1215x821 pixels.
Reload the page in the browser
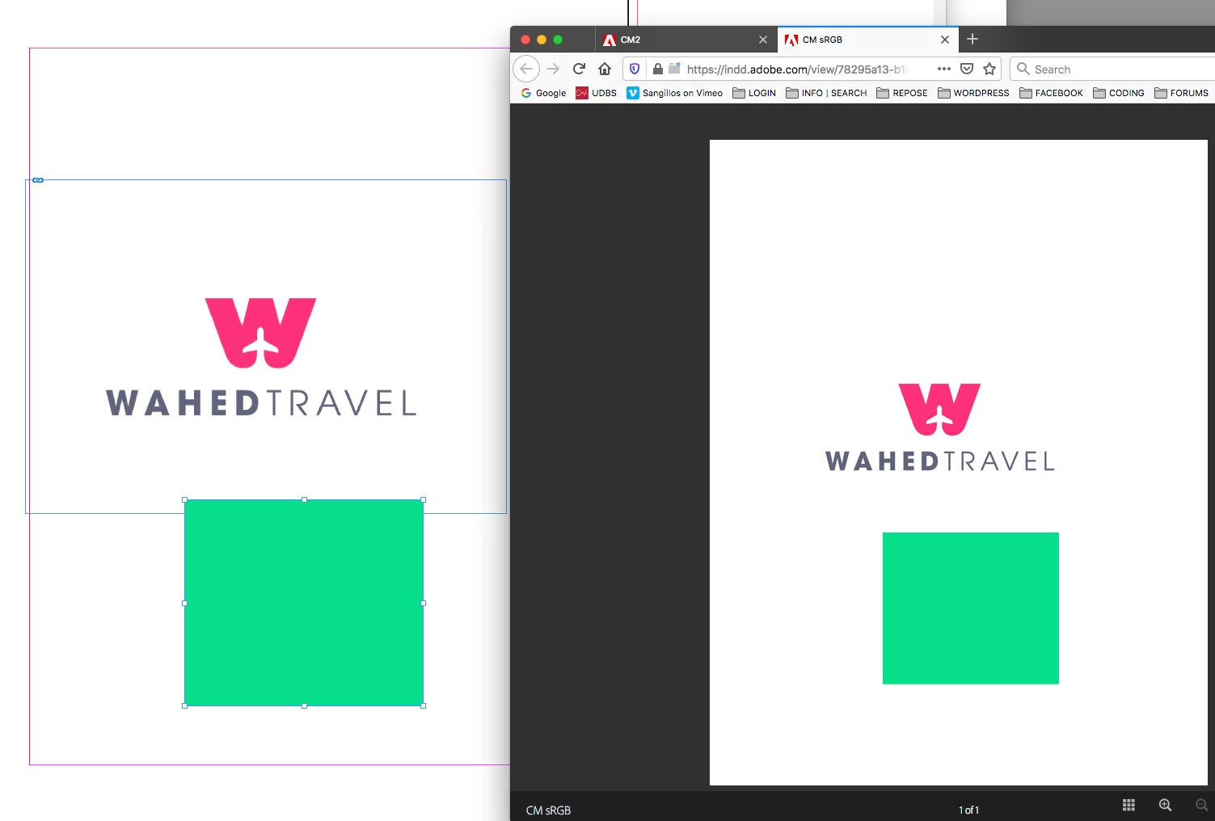[579, 69]
